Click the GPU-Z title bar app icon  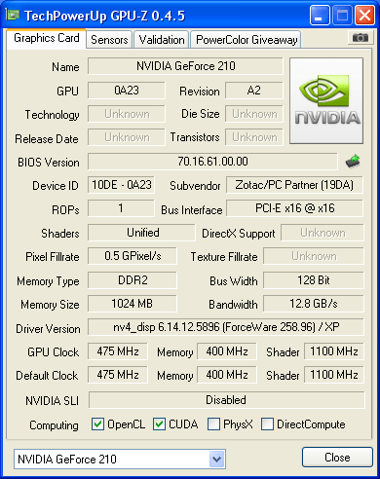click(x=13, y=15)
